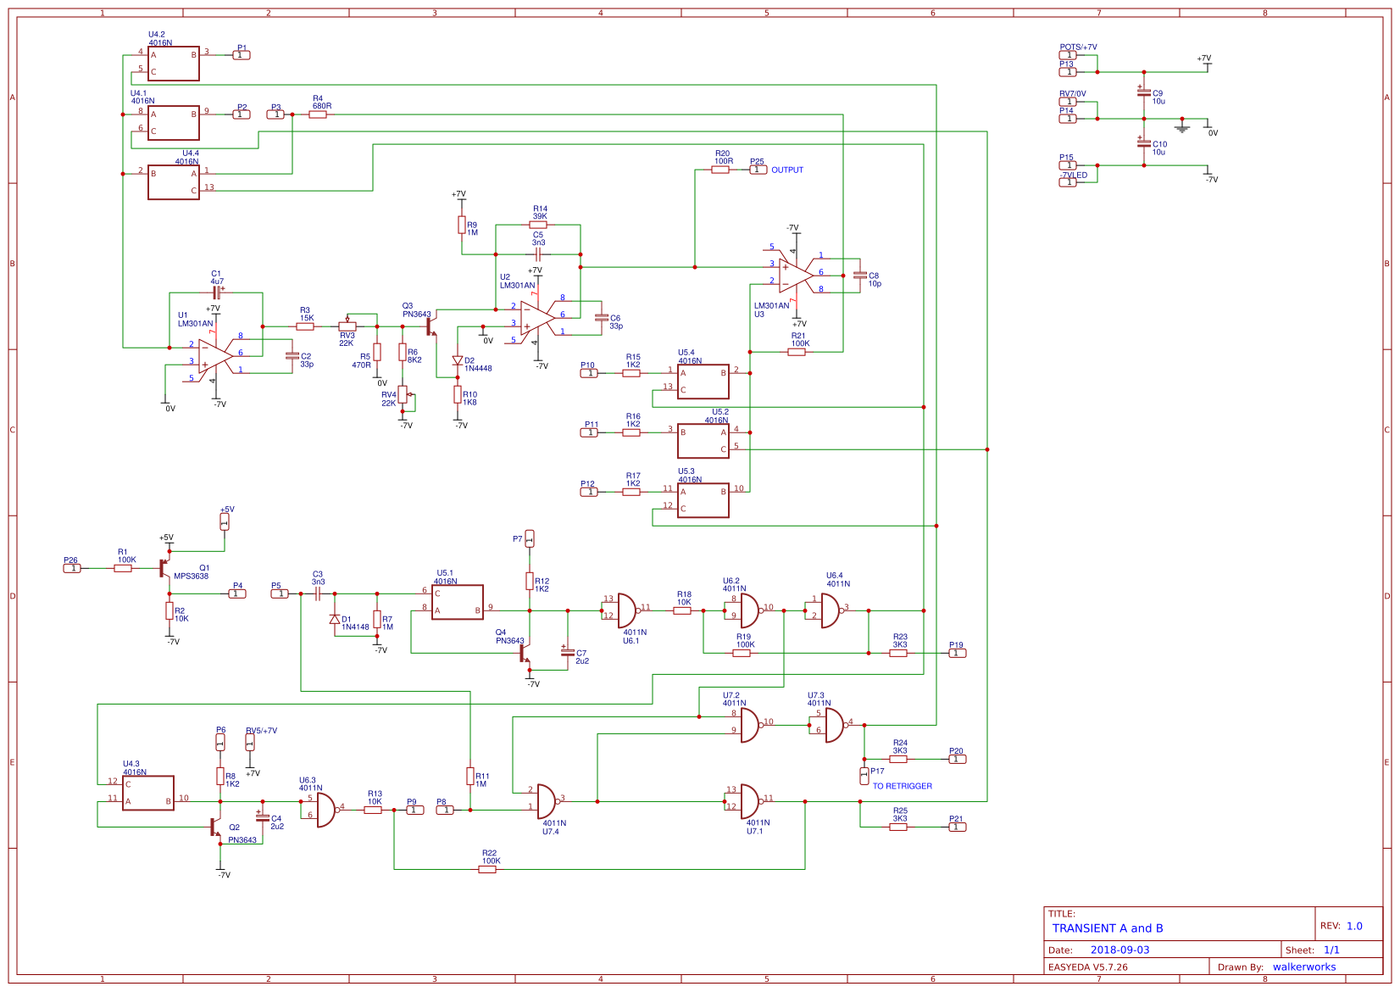1400x992 pixels.
Task: Click the Sheet 1/1 field in title block
Action: [x=1331, y=950]
